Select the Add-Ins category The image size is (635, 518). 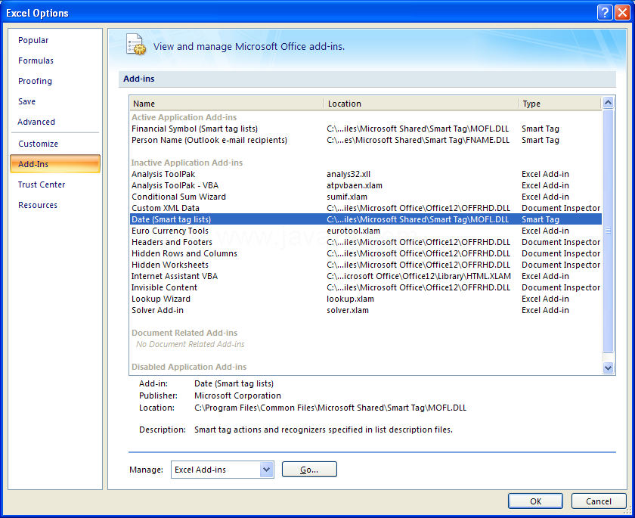click(x=55, y=164)
